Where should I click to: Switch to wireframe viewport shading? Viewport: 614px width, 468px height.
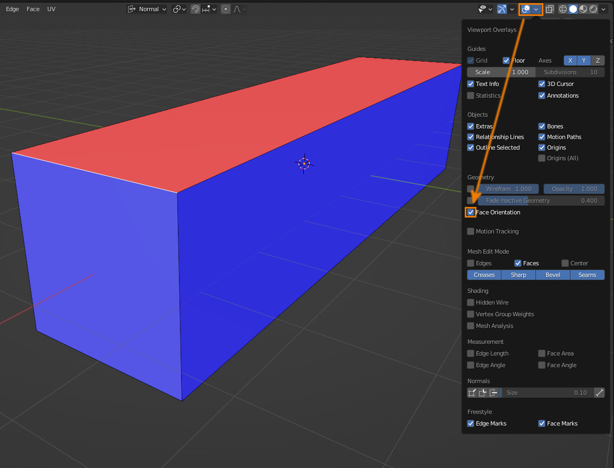(x=563, y=9)
